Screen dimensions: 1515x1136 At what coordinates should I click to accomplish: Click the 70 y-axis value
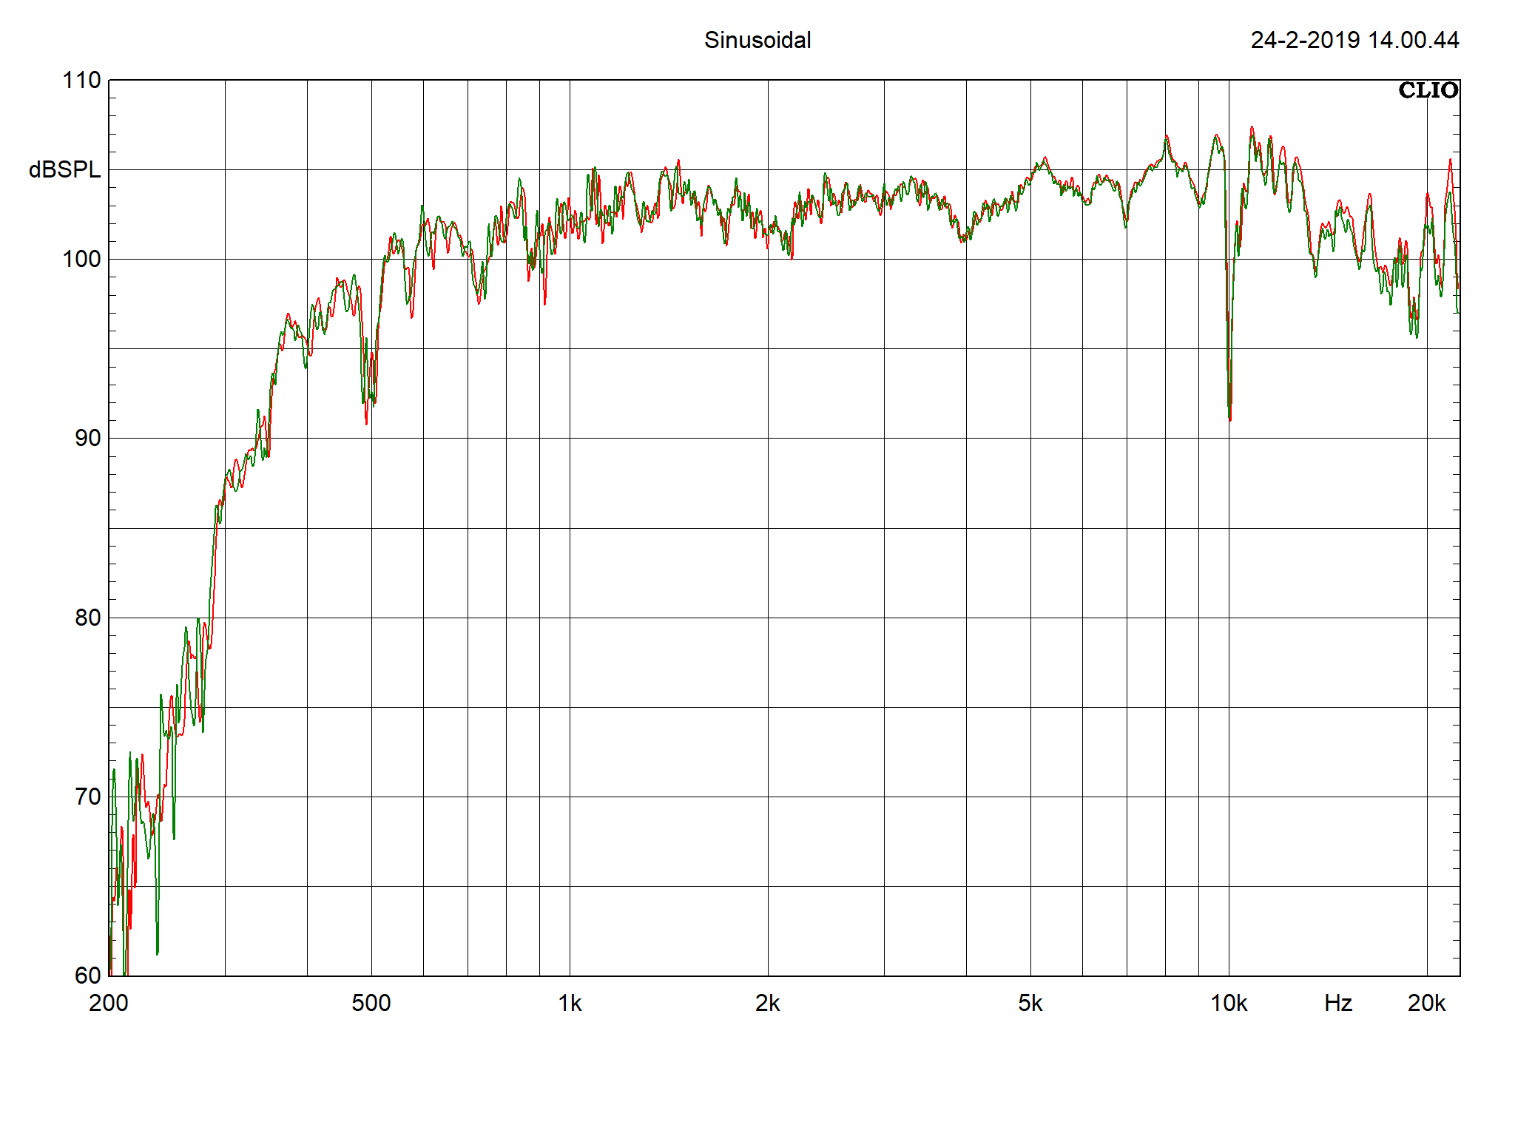point(88,797)
